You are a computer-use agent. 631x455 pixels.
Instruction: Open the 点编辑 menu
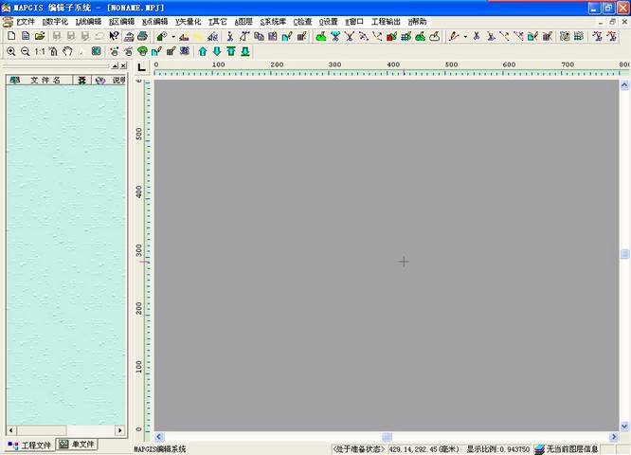point(154,22)
